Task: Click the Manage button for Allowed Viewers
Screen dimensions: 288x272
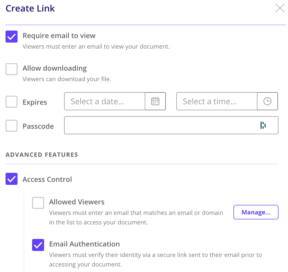Action: [256, 212]
